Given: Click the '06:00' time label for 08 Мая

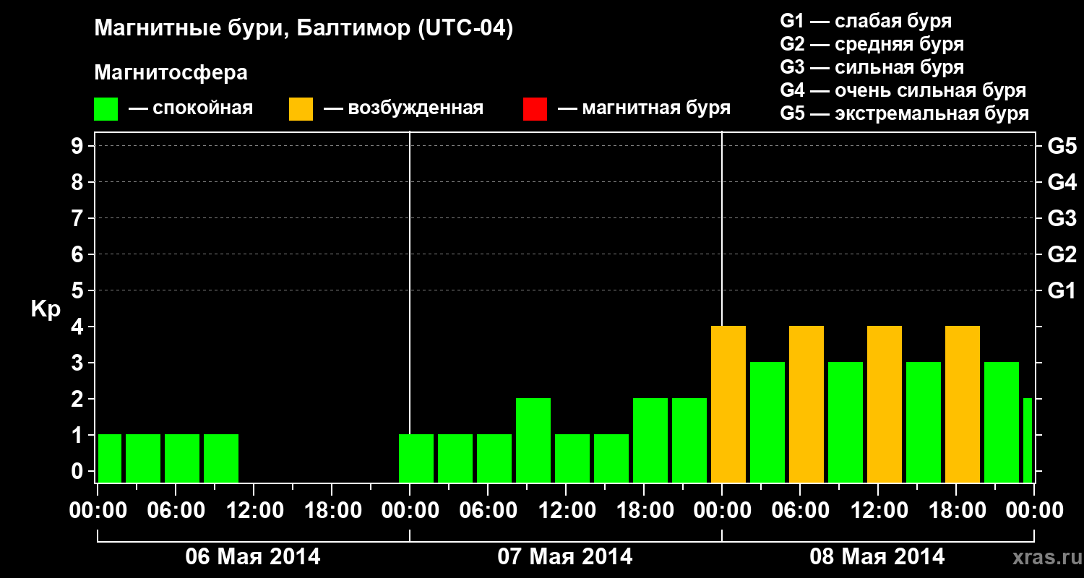Looking at the screenshot, I should coord(800,511).
